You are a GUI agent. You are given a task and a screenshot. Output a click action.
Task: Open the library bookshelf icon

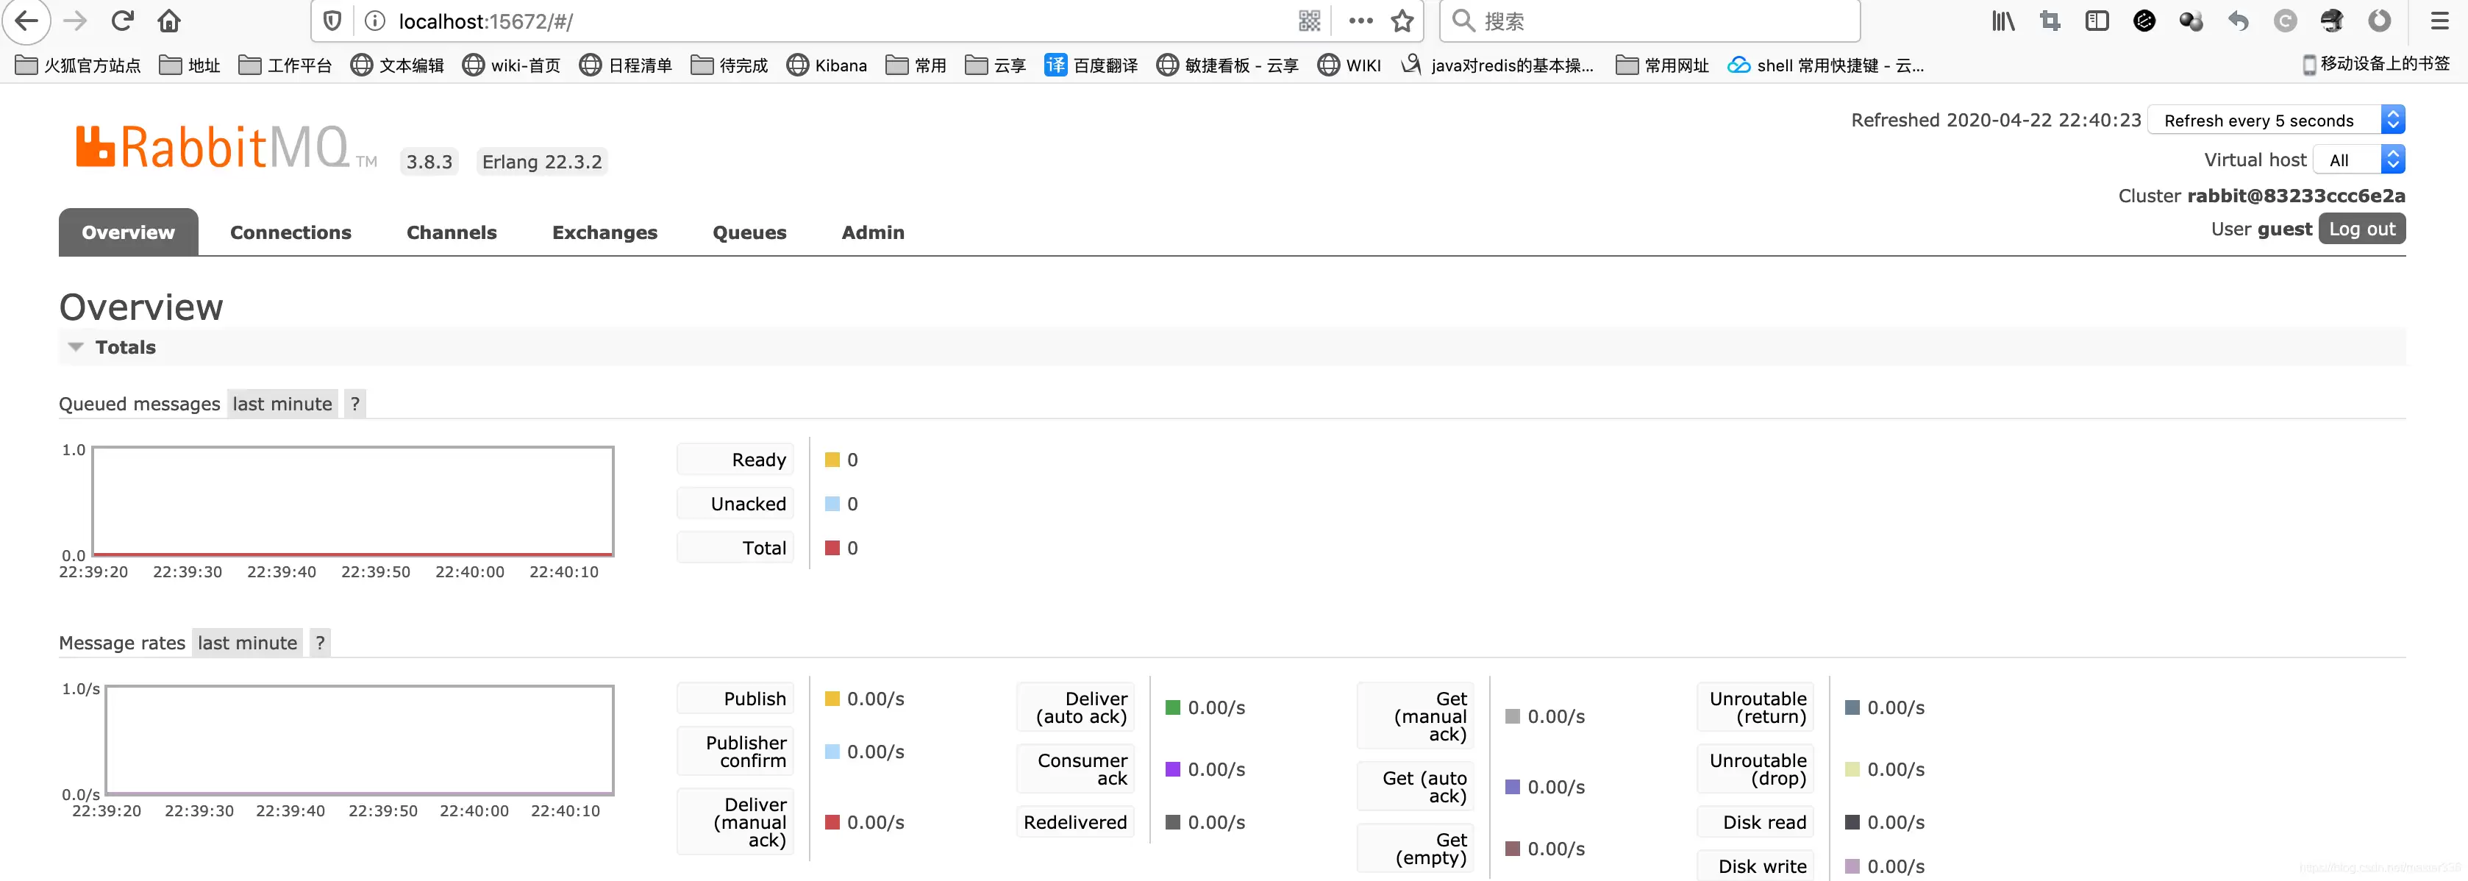click(2003, 21)
